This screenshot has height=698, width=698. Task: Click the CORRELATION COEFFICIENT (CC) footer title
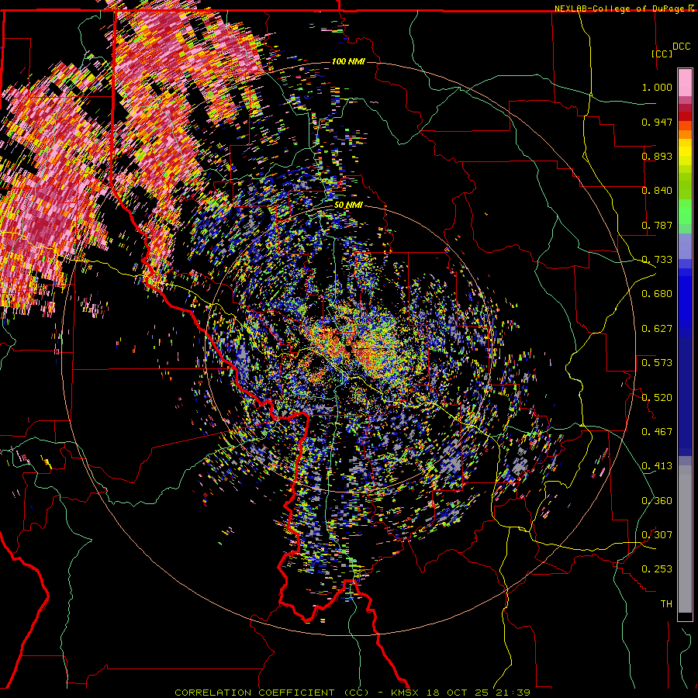coord(272,693)
